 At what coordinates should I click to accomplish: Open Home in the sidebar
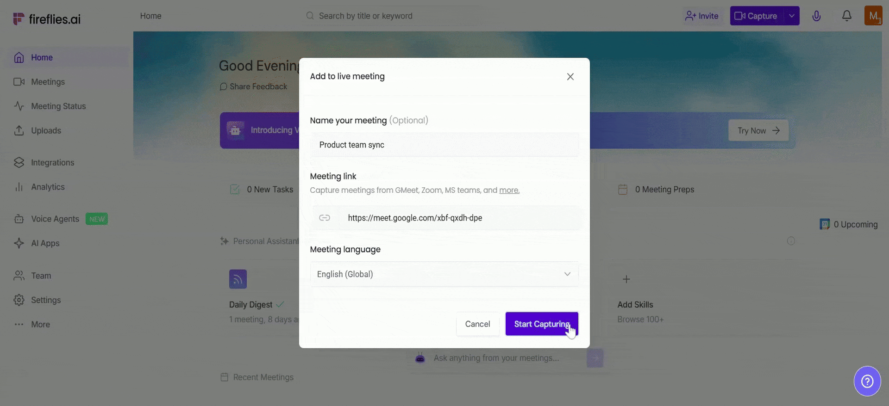point(68,57)
